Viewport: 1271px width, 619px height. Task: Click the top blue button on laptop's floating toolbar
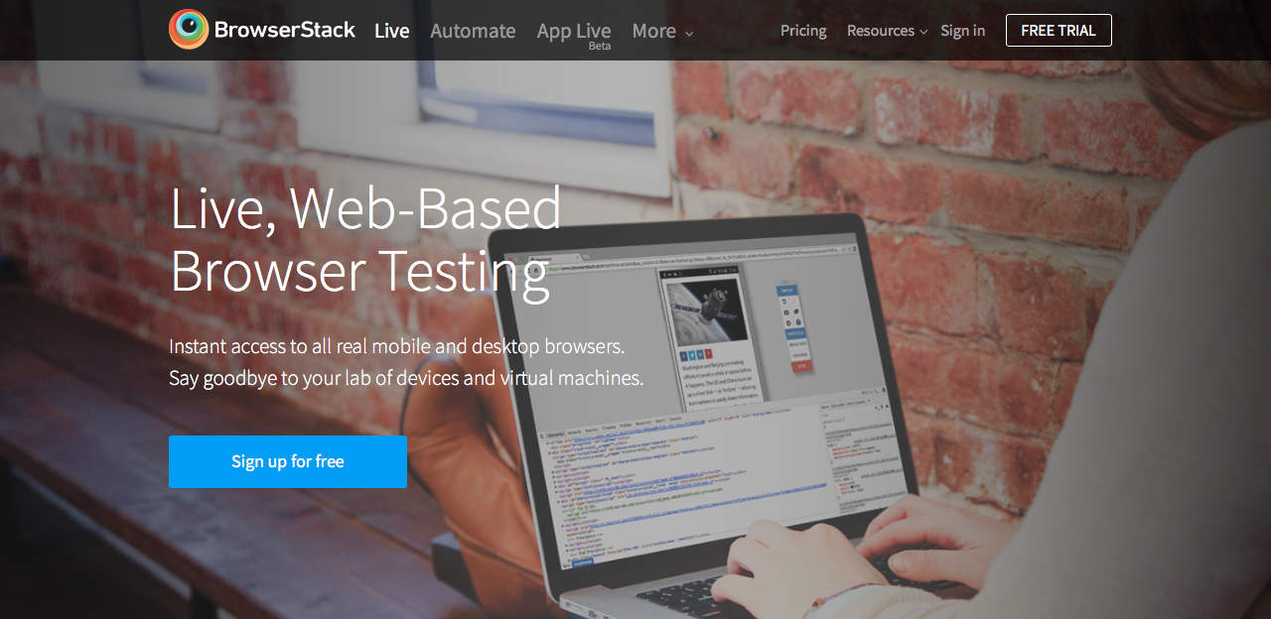point(786,291)
